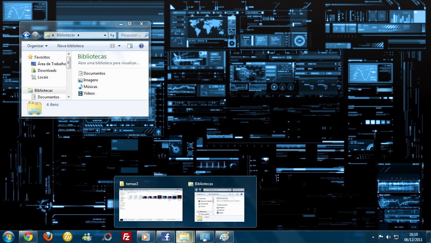The height and width of the screenshot is (243, 431).
Task: Open Windows Live Messenger from the taskbar
Action: point(87,236)
